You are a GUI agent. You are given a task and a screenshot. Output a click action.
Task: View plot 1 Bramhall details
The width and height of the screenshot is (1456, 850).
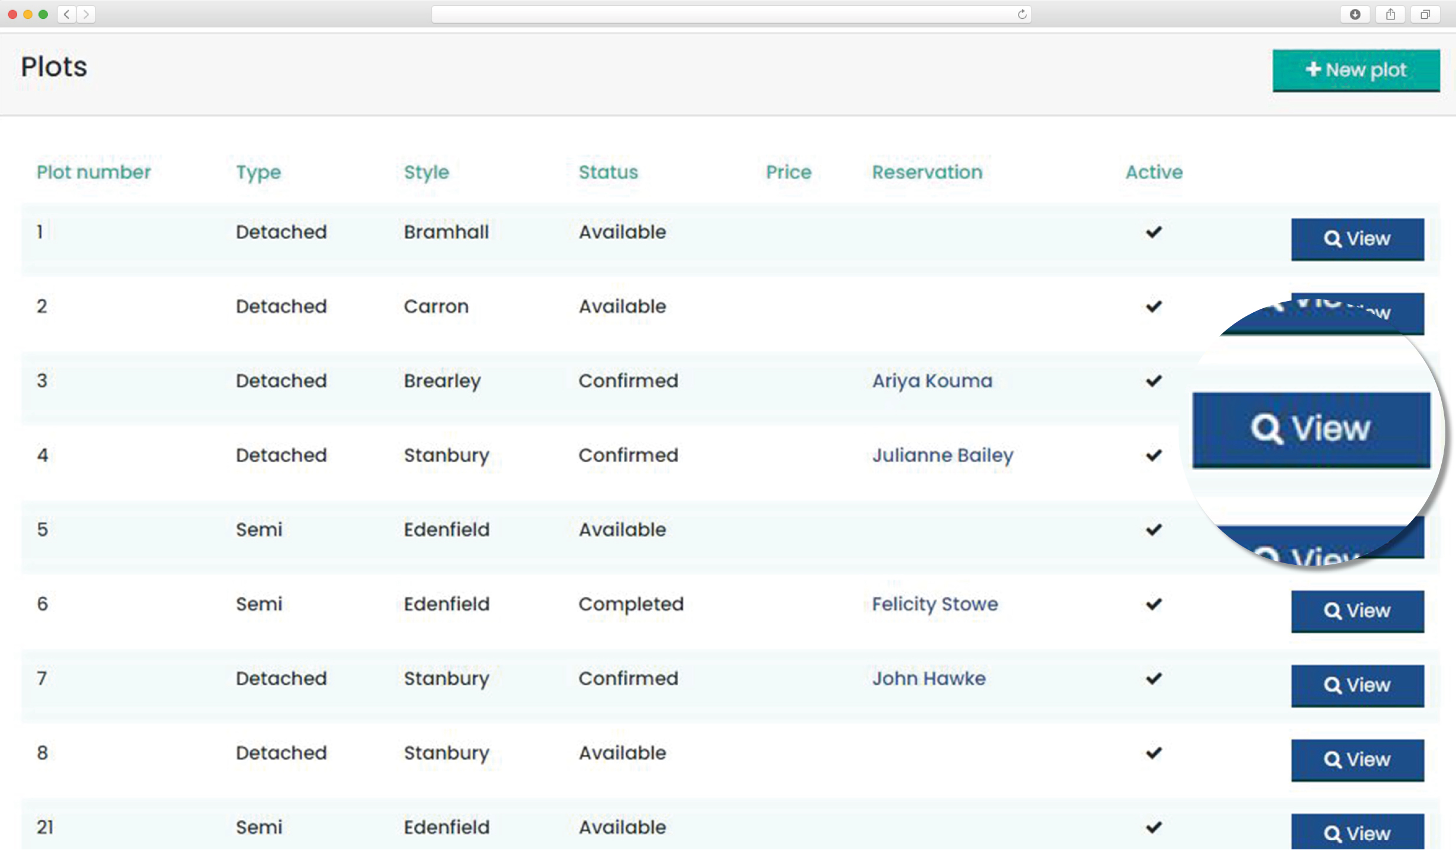pos(1357,239)
